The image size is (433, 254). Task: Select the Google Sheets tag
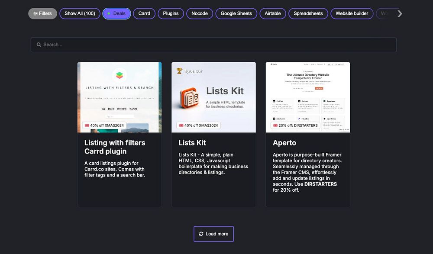click(x=236, y=13)
